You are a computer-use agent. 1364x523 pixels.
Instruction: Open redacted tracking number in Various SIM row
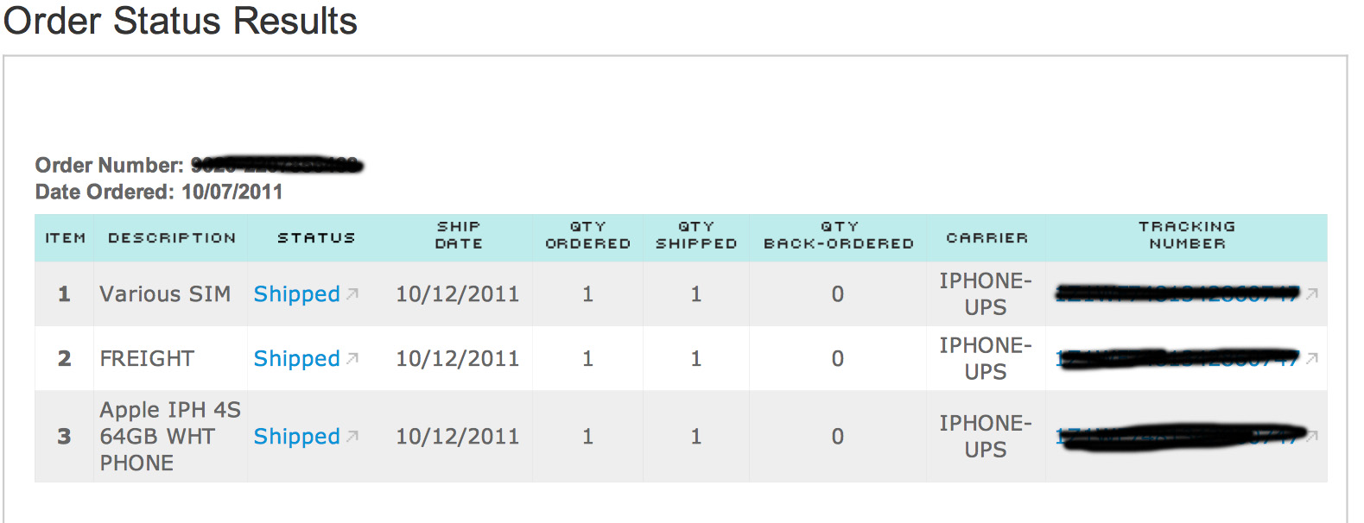[1177, 293]
